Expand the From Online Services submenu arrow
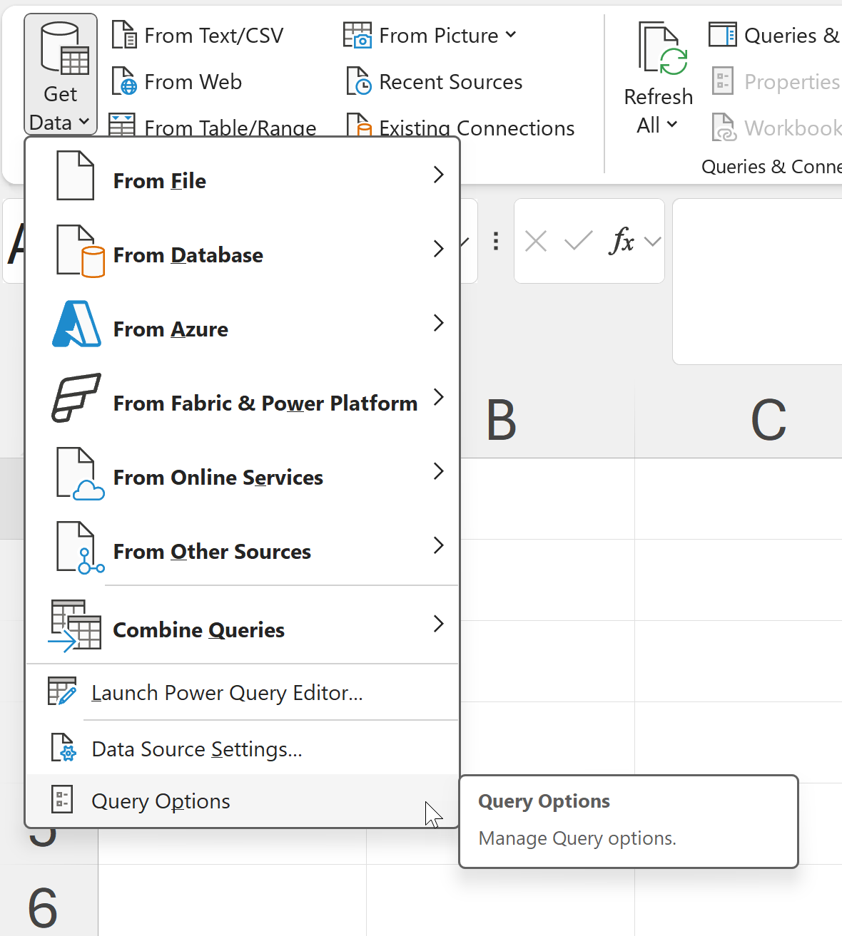The height and width of the screenshot is (936, 842). pyautogui.click(x=439, y=471)
